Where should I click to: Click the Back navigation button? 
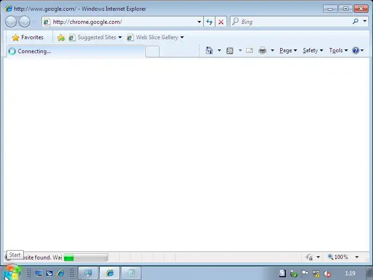(11, 21)
